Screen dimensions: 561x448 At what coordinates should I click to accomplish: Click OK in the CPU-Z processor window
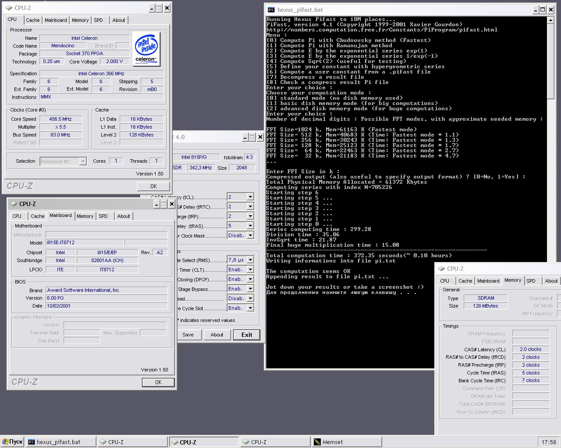(x=153, y=186)
